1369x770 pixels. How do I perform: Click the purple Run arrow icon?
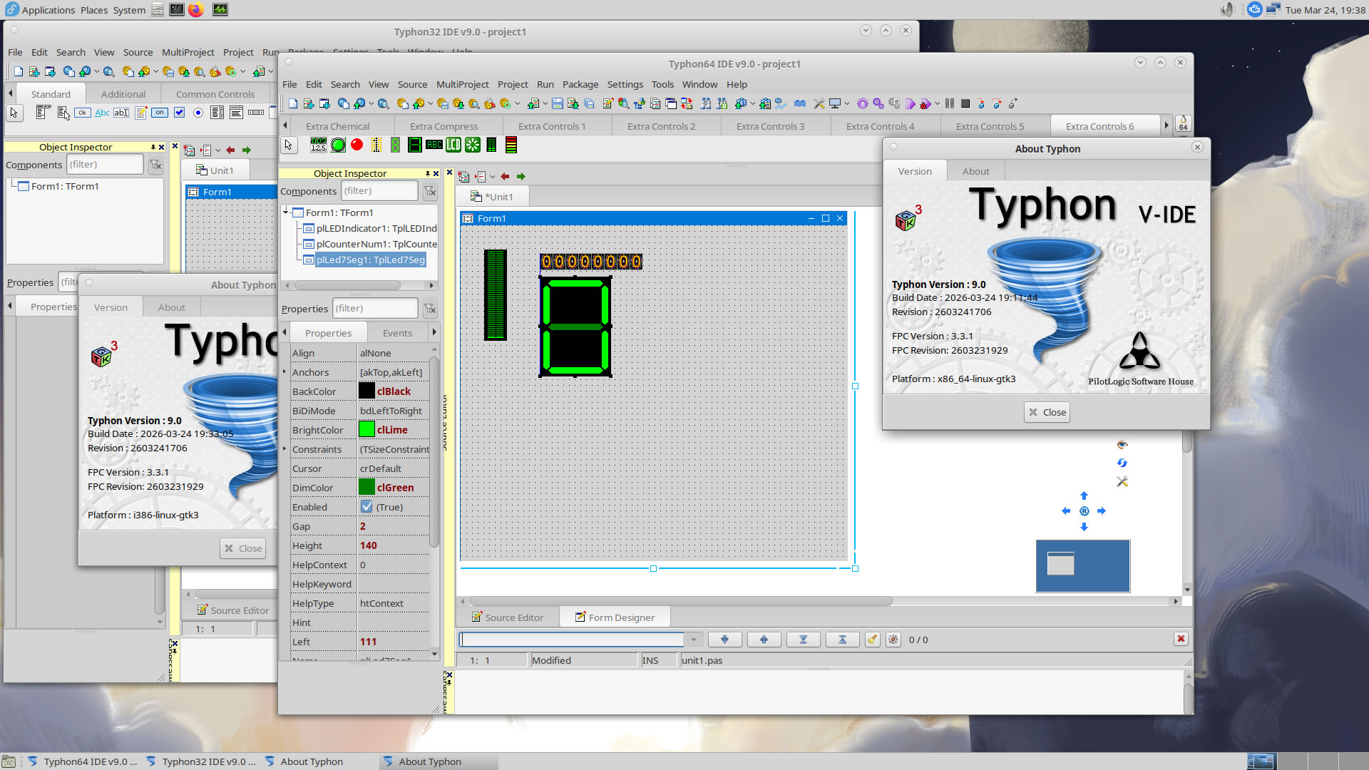tap(911, 104)
